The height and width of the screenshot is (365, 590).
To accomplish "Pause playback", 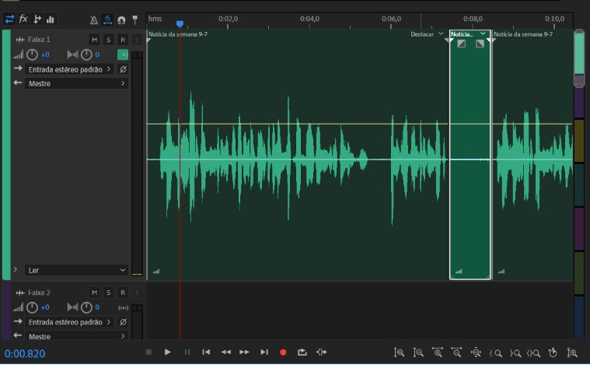I will [187, 353].
